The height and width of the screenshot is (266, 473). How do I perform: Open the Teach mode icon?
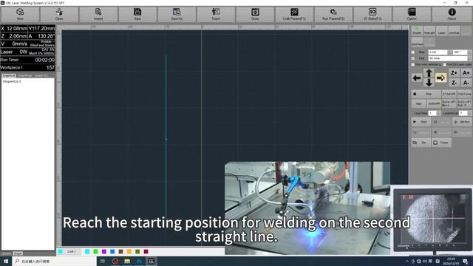pos(216,14)
